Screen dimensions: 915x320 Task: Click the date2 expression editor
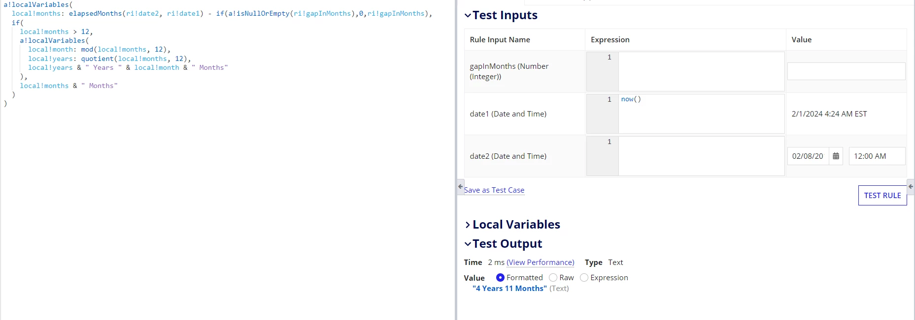point(685,156)
